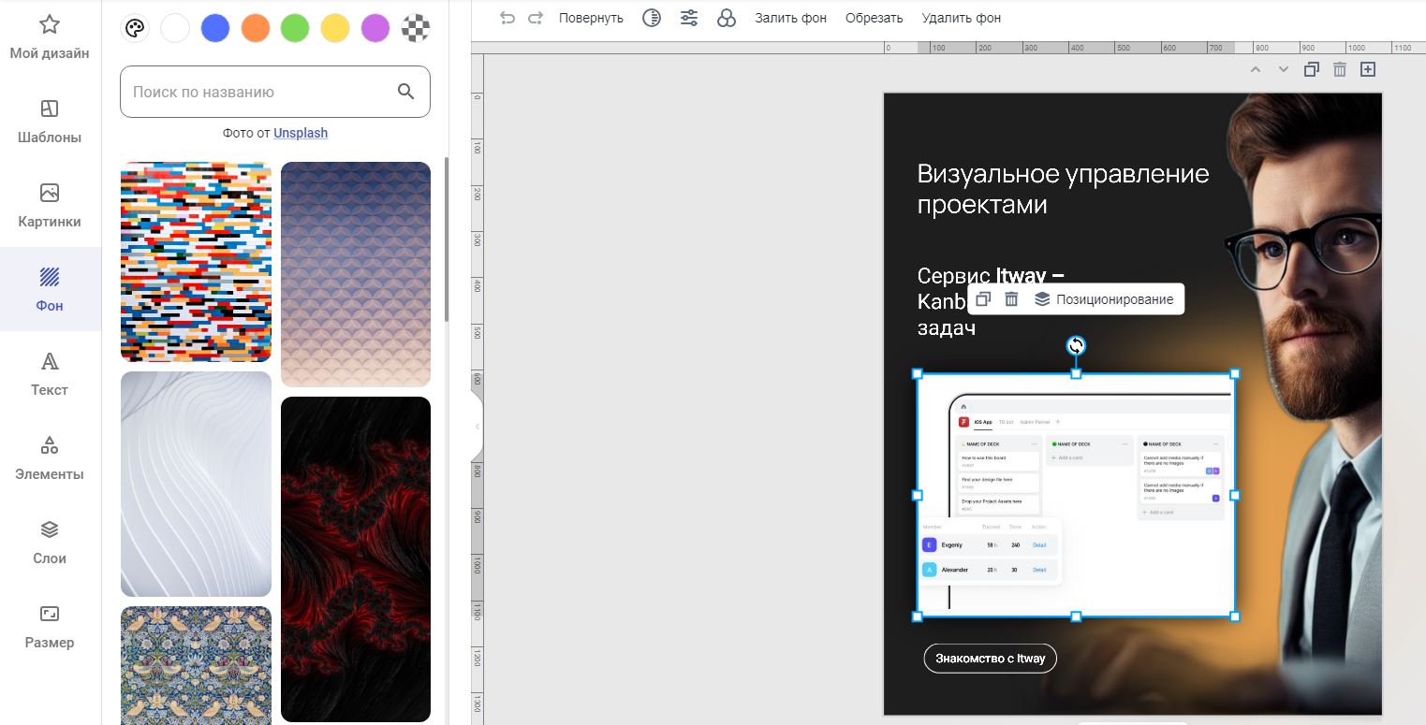Open the adjustment sliders tool
This screenshot has width=1426, height=725.
(x=689, y=18)
